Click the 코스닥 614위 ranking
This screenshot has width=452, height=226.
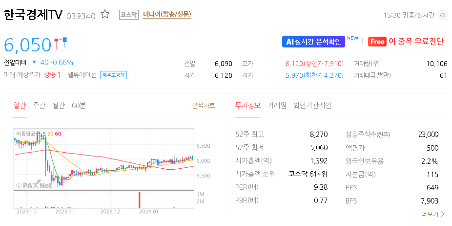(308, 174)
